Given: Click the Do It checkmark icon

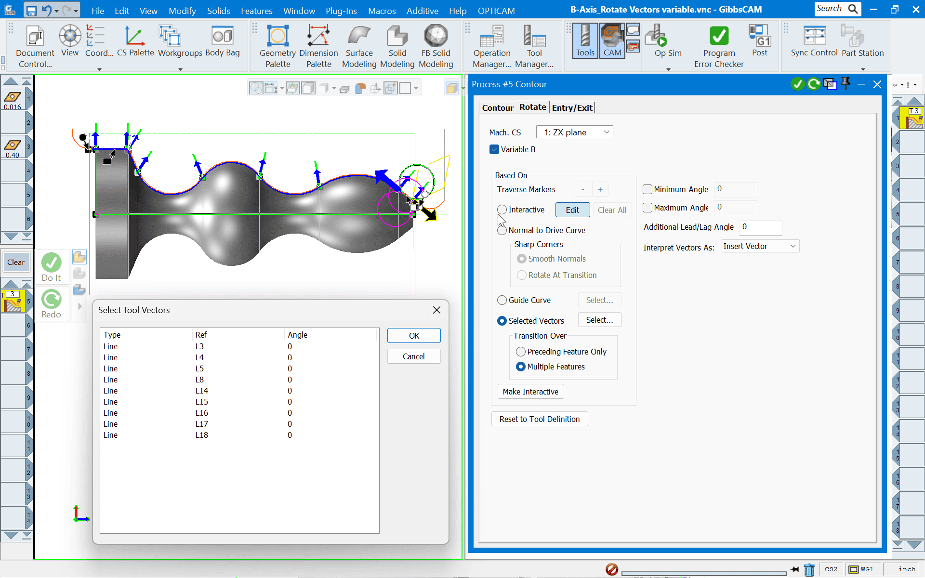Looking at the screenshot, I should [51, 263].
